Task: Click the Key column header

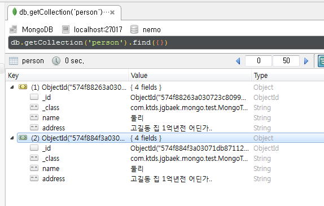Action: [x=67, y=76]
